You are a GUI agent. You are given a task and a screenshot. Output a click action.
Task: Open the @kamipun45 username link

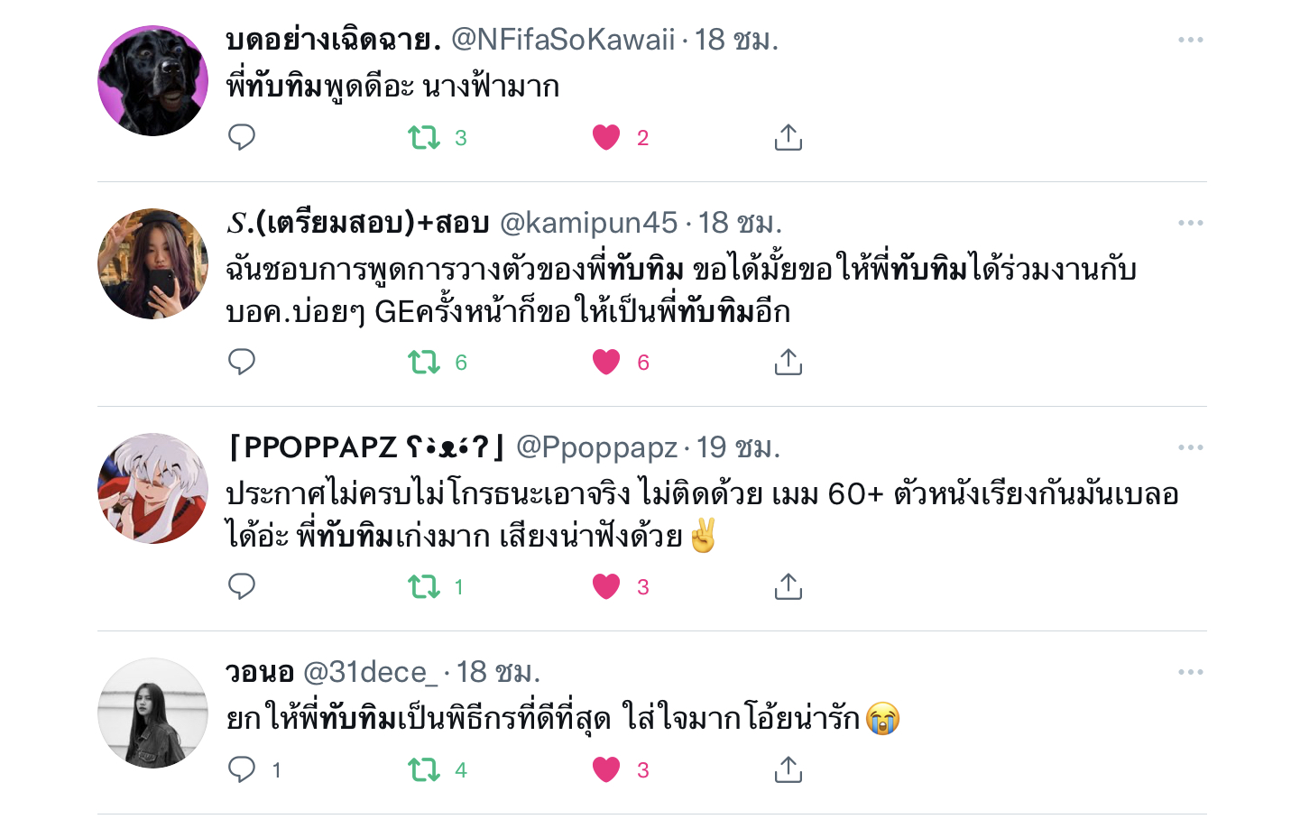point(588,223)
